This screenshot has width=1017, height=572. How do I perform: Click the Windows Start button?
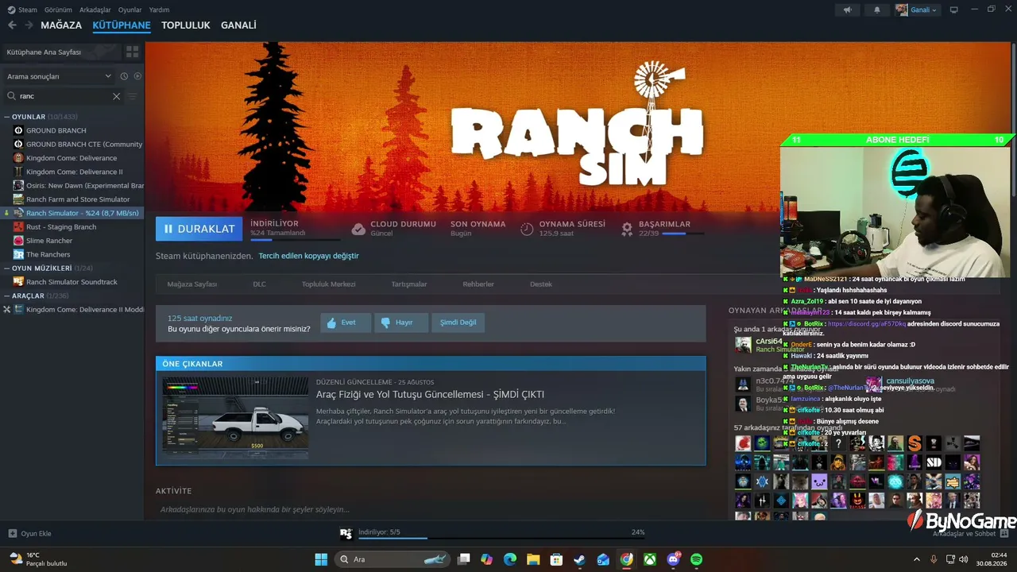click(x=321, y=559)
